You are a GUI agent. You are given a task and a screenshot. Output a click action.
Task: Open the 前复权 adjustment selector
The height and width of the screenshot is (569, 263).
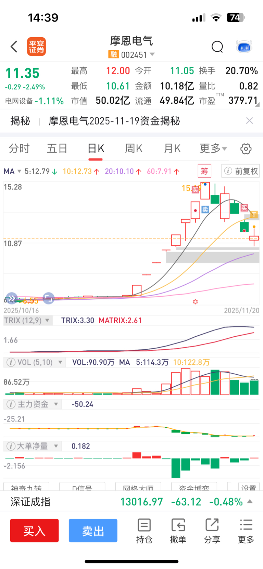(240, 171)
